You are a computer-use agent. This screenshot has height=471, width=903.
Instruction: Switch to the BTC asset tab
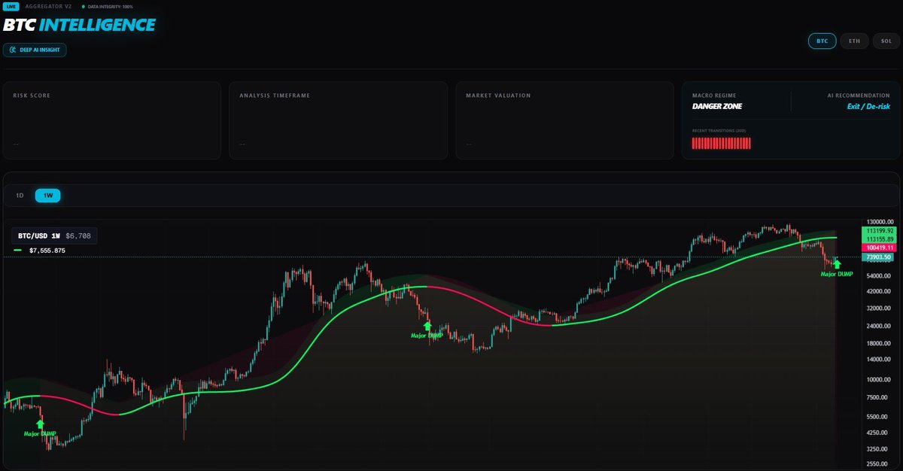pyautogui.click(x=822, y=41)
